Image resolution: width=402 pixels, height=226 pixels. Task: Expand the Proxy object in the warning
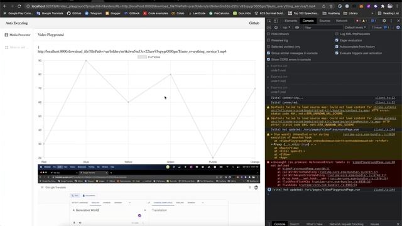pyautogui.click(x=272, y=144)
